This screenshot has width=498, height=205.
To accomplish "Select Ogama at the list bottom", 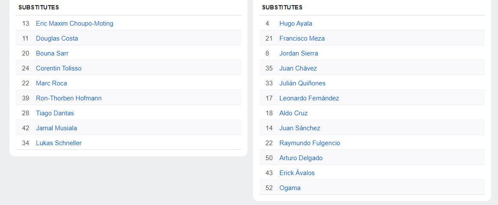I will coord(290,188).
